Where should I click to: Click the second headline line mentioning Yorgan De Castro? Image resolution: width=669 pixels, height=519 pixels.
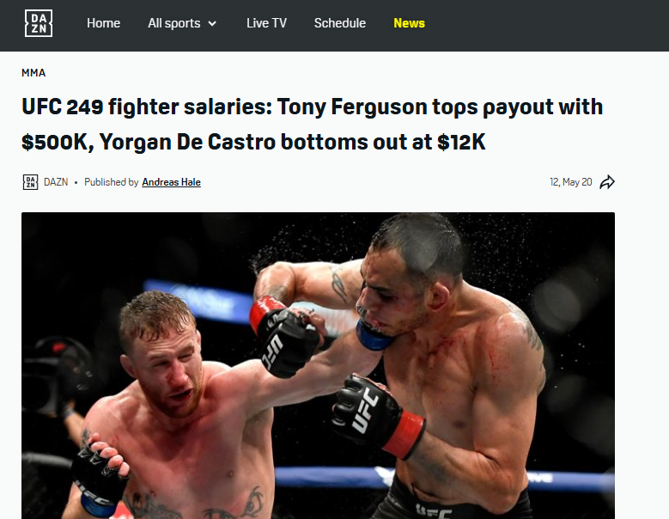pos(253,142)
